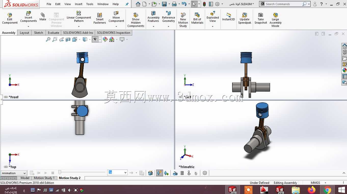Click the View Orientation cube icon

(75, 39)
